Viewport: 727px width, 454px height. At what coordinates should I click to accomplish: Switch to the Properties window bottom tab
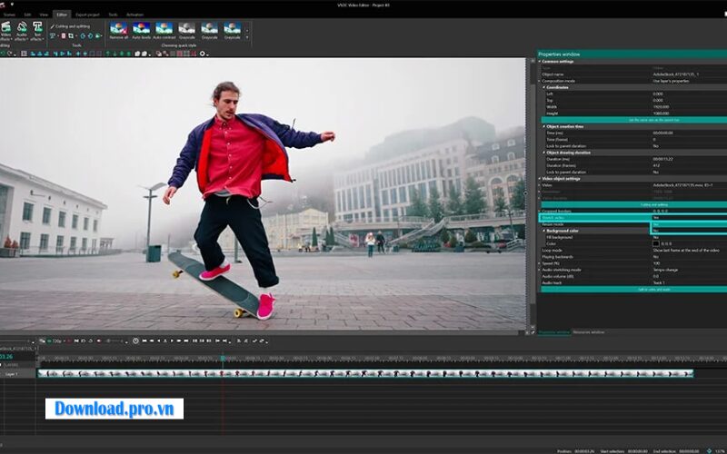pos(554,332)
